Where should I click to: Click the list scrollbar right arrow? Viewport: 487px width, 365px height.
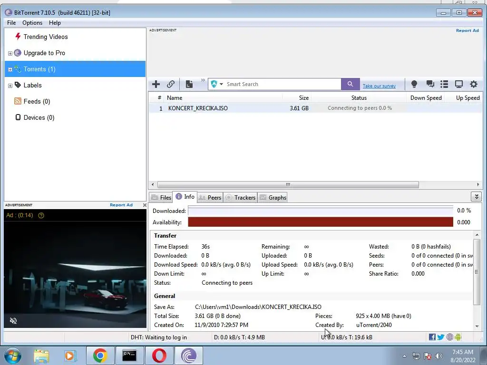click(478, 184)
